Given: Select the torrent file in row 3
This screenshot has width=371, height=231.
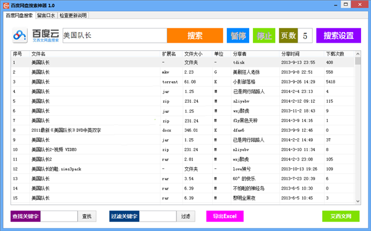Looking at the screenshot, I should 182,82.
